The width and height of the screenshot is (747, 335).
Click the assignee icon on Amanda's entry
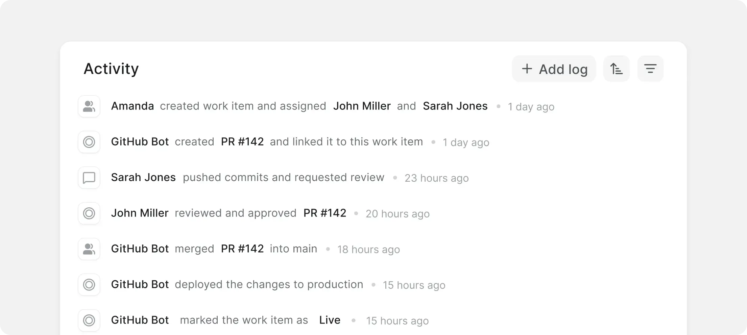[x=89, y=106]
